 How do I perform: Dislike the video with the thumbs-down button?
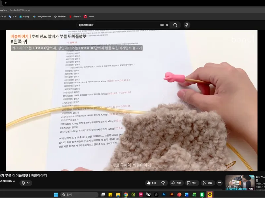tap(163, 183)
